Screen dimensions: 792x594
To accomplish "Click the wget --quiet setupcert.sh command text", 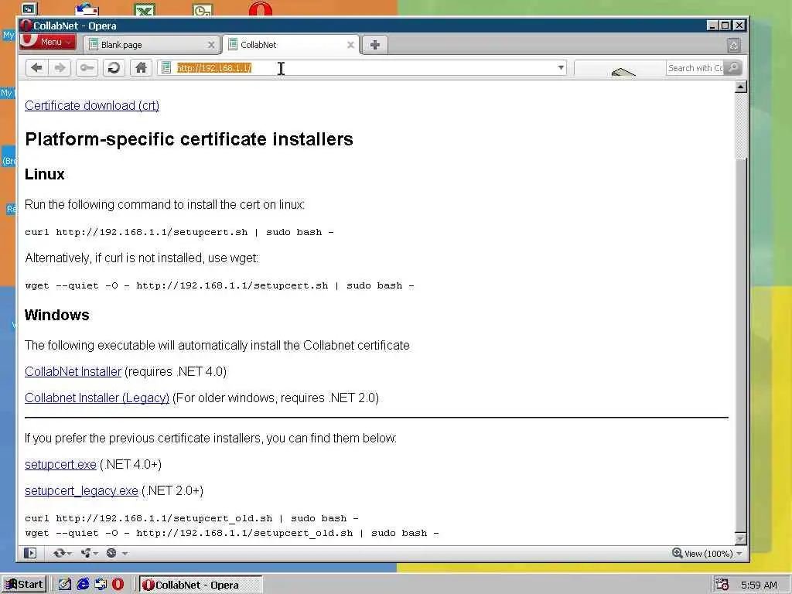I will pos(219,285).
